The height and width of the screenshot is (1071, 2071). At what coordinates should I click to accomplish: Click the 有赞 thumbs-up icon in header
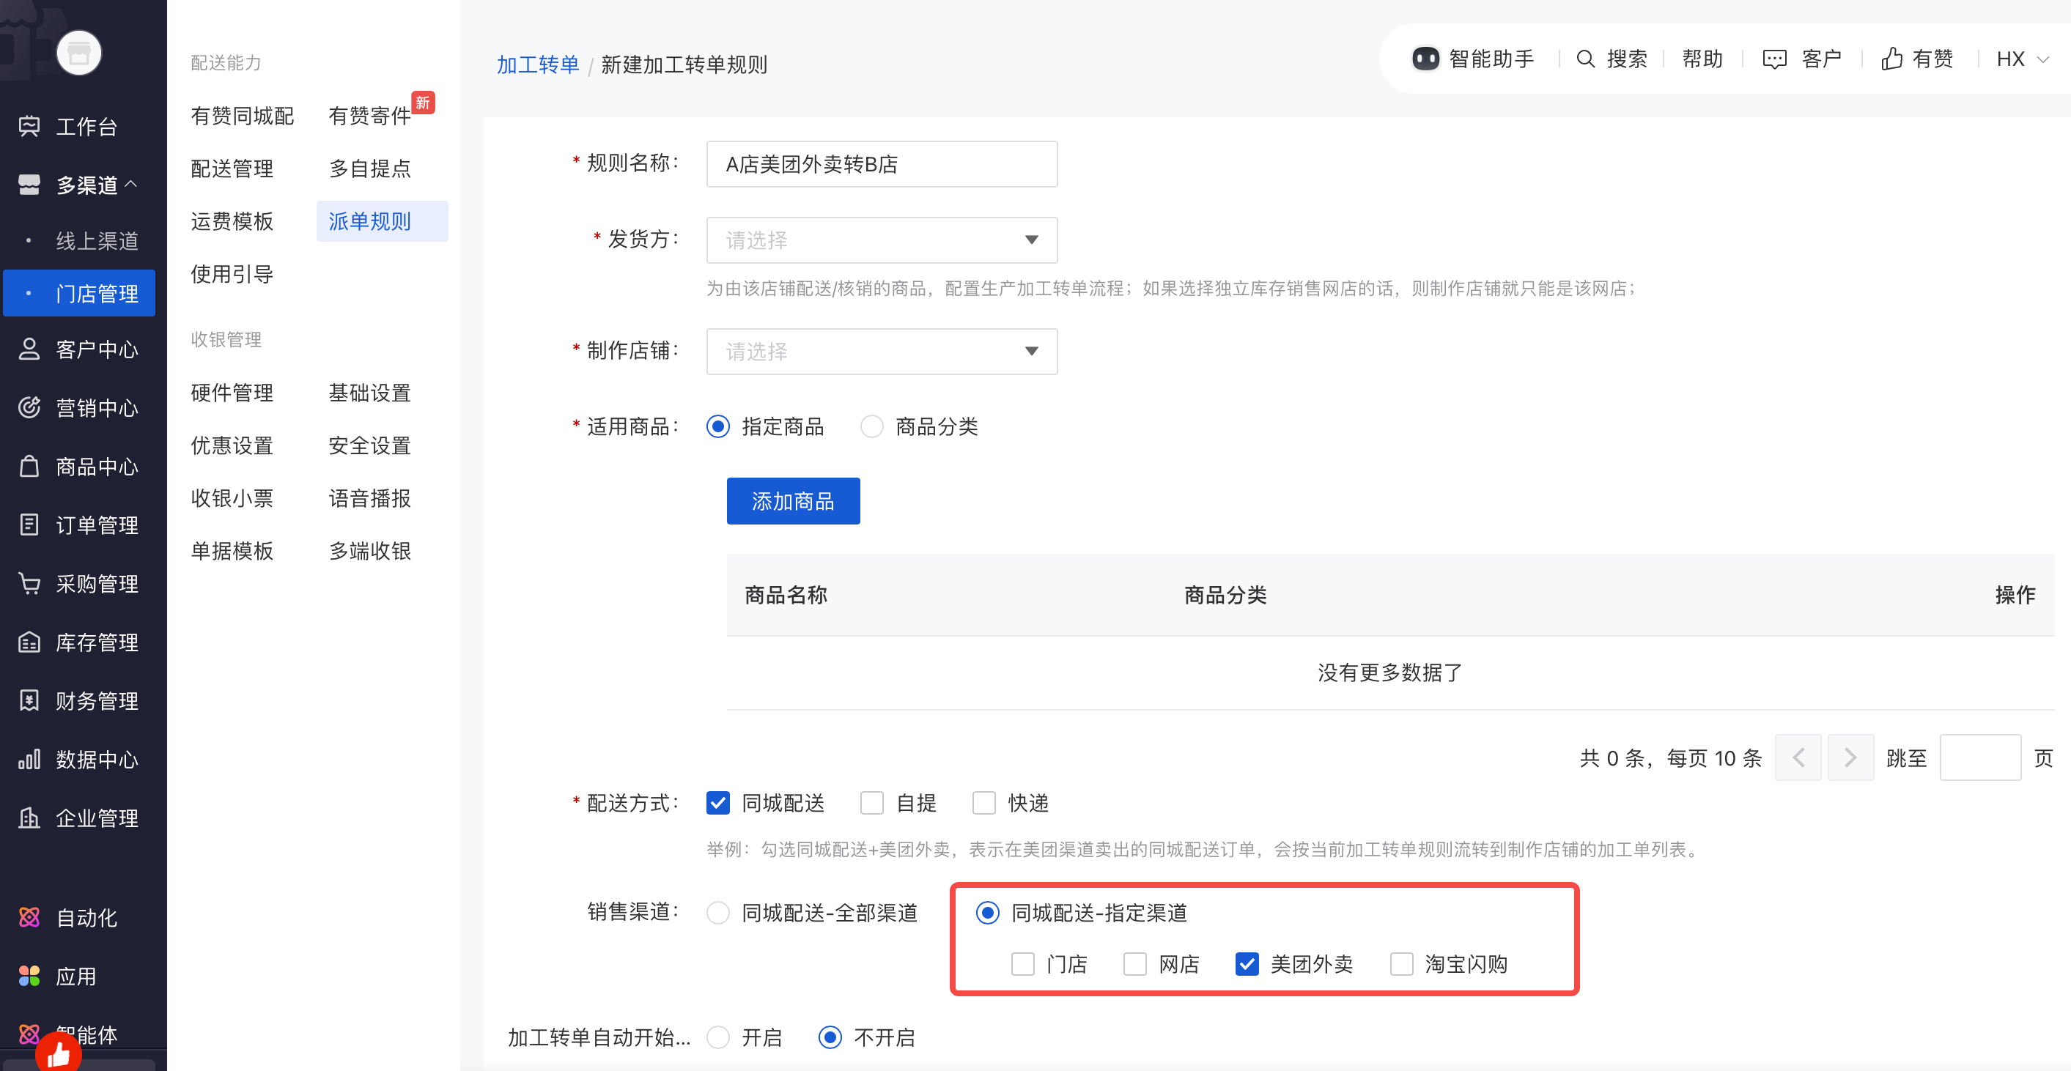point(1891,59)
